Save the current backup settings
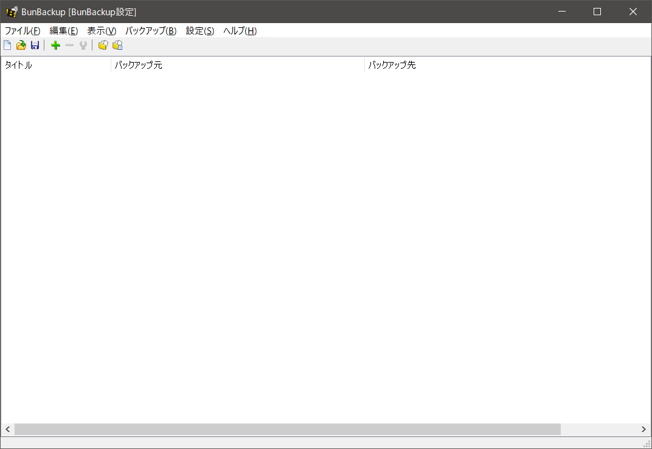This screenshot has height=449, width=652. click(x=35, y=44)
